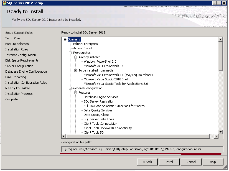Minimize the SQL Server Setup window
This screenshot has height=171, width=229.
(214, 3)
